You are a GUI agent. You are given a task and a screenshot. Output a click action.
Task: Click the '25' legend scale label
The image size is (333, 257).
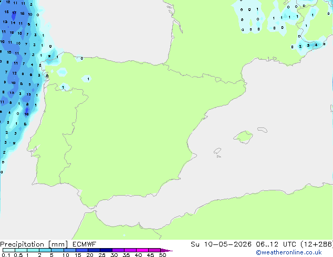click(x=102, y=255)
